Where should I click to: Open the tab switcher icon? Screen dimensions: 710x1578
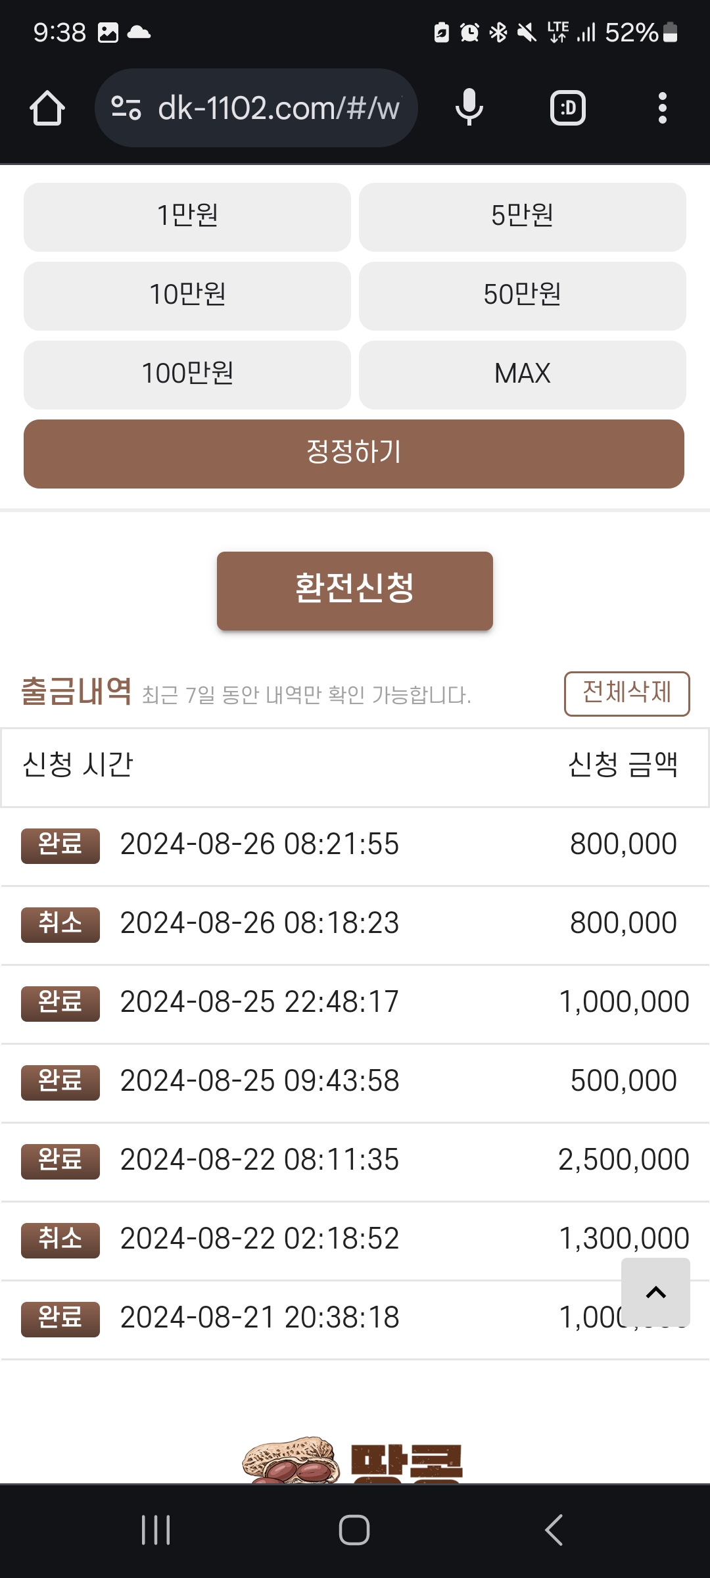[x=567, y=108]
